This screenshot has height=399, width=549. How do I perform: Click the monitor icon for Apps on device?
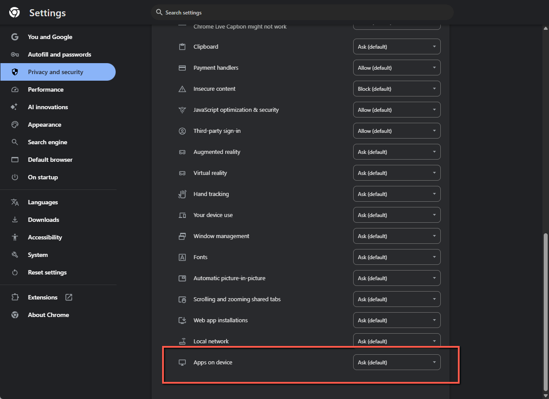pyautogui.click(x=182, y=362)
